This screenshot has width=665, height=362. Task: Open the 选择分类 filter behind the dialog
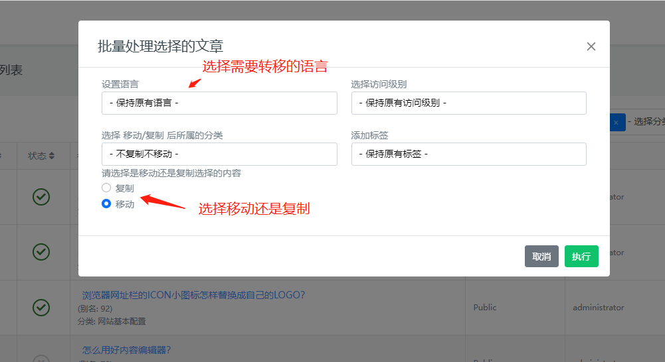648,122
